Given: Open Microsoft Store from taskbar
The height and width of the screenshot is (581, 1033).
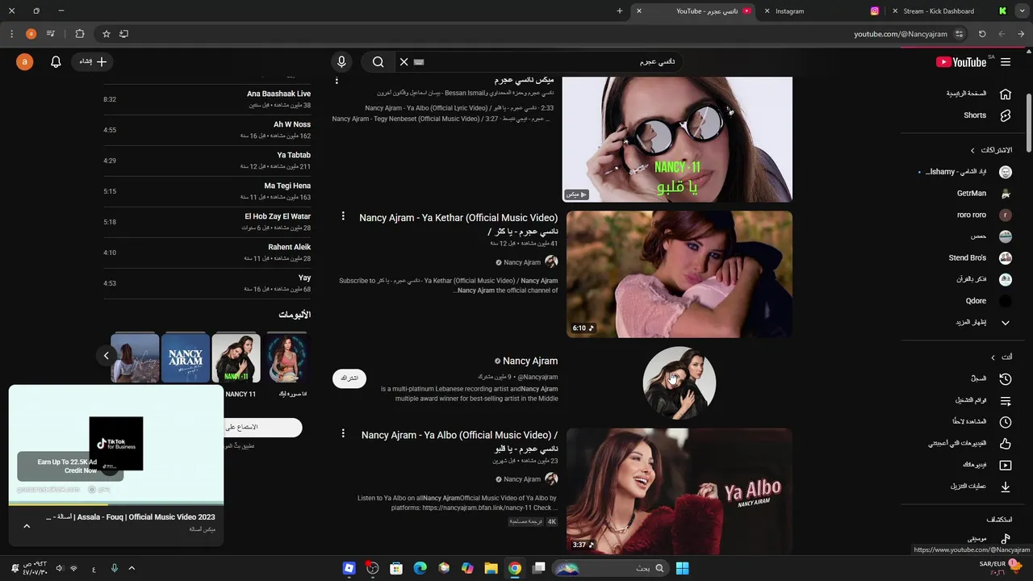Looking at the screenshot, I should point(396,568).
